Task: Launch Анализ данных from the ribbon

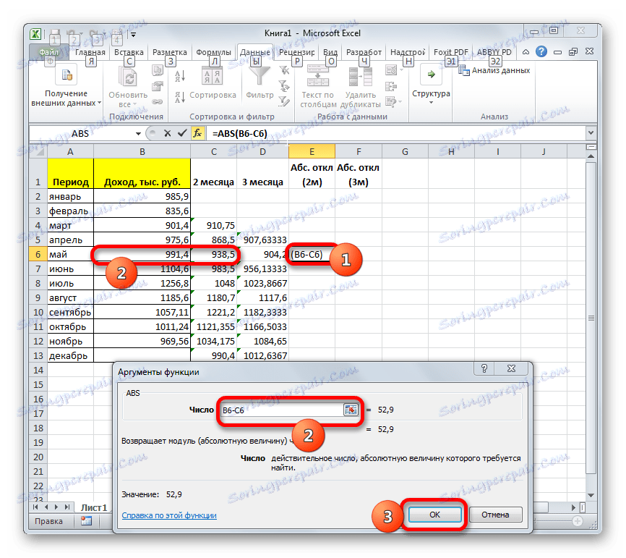Action: click(x=499, y=70)
